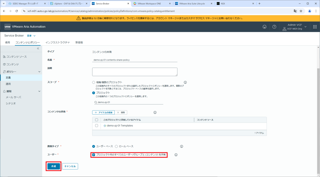Open メール サーバ under 通知
Screen dimensions: 320x177
click(13, 97)
